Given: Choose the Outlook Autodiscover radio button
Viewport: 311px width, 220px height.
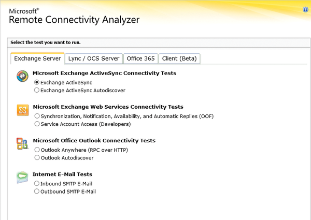Looking at the screenshot, I should [x=37, y=157].
